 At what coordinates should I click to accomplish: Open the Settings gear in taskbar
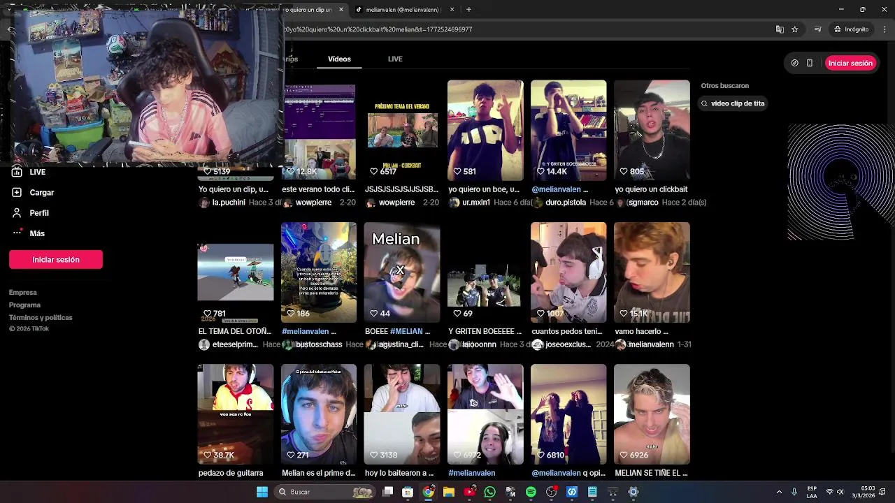(633, 492)
